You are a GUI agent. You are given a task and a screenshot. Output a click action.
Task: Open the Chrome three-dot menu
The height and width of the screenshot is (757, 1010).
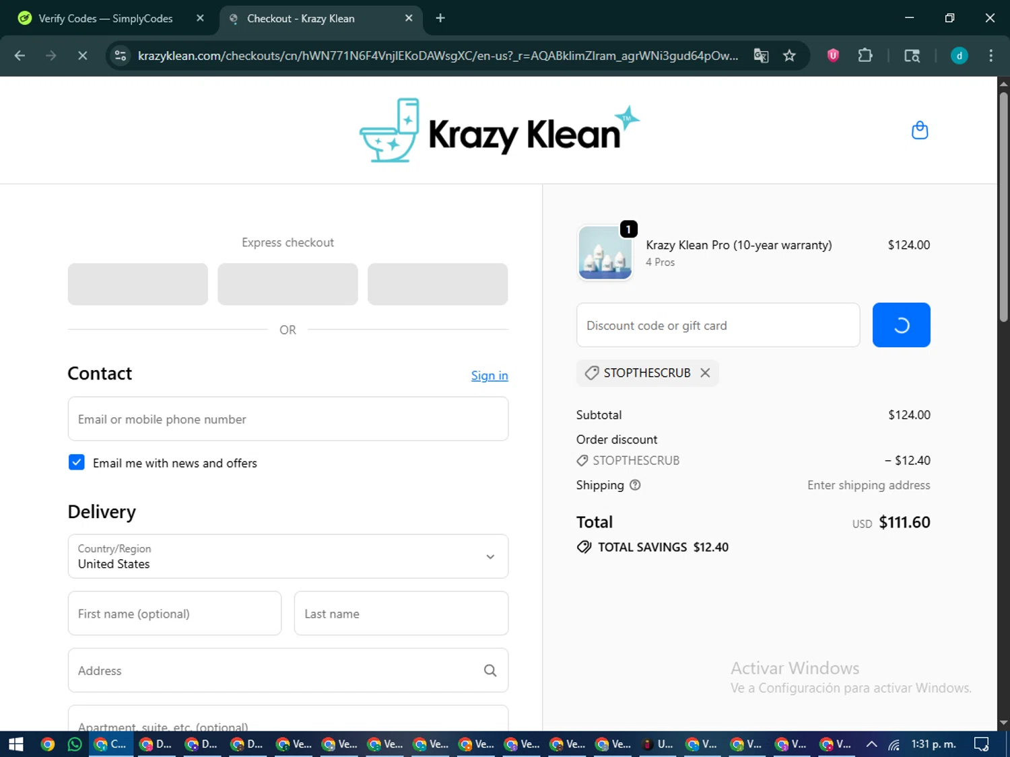pos(990,56)
